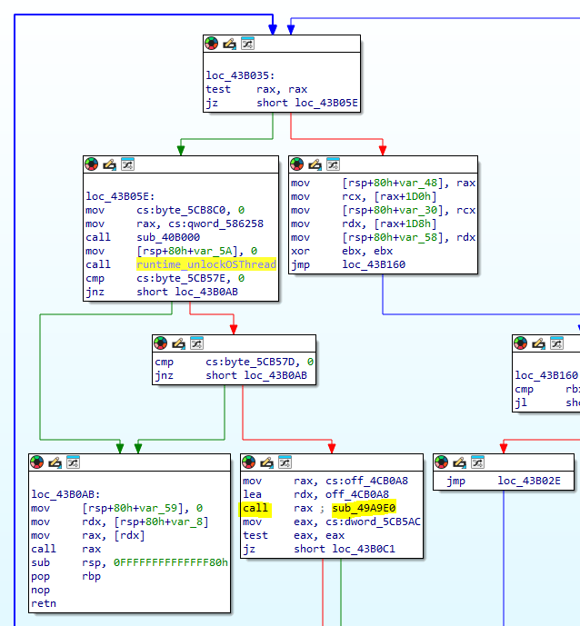This screenshot has width=580, height=626.
Task: Click the pencil edit icon in loc_43B05E node
Action: (x=109, y=164)
